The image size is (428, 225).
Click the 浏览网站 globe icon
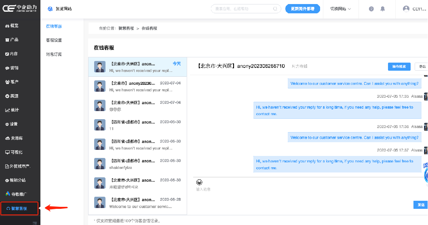(50, 9)
